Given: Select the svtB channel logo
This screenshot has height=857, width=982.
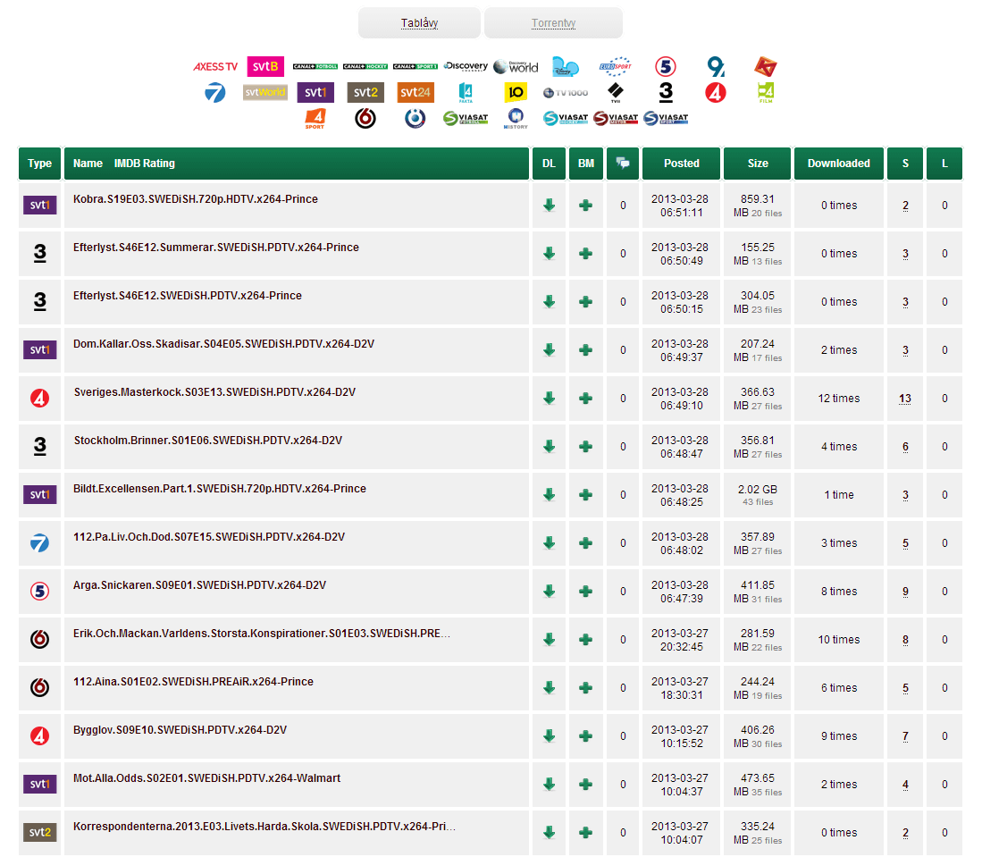Looking at the screenshot, I should click(x=265, y=66).
